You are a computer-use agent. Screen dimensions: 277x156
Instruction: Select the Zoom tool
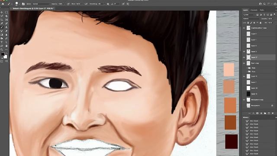click(2, 49)
